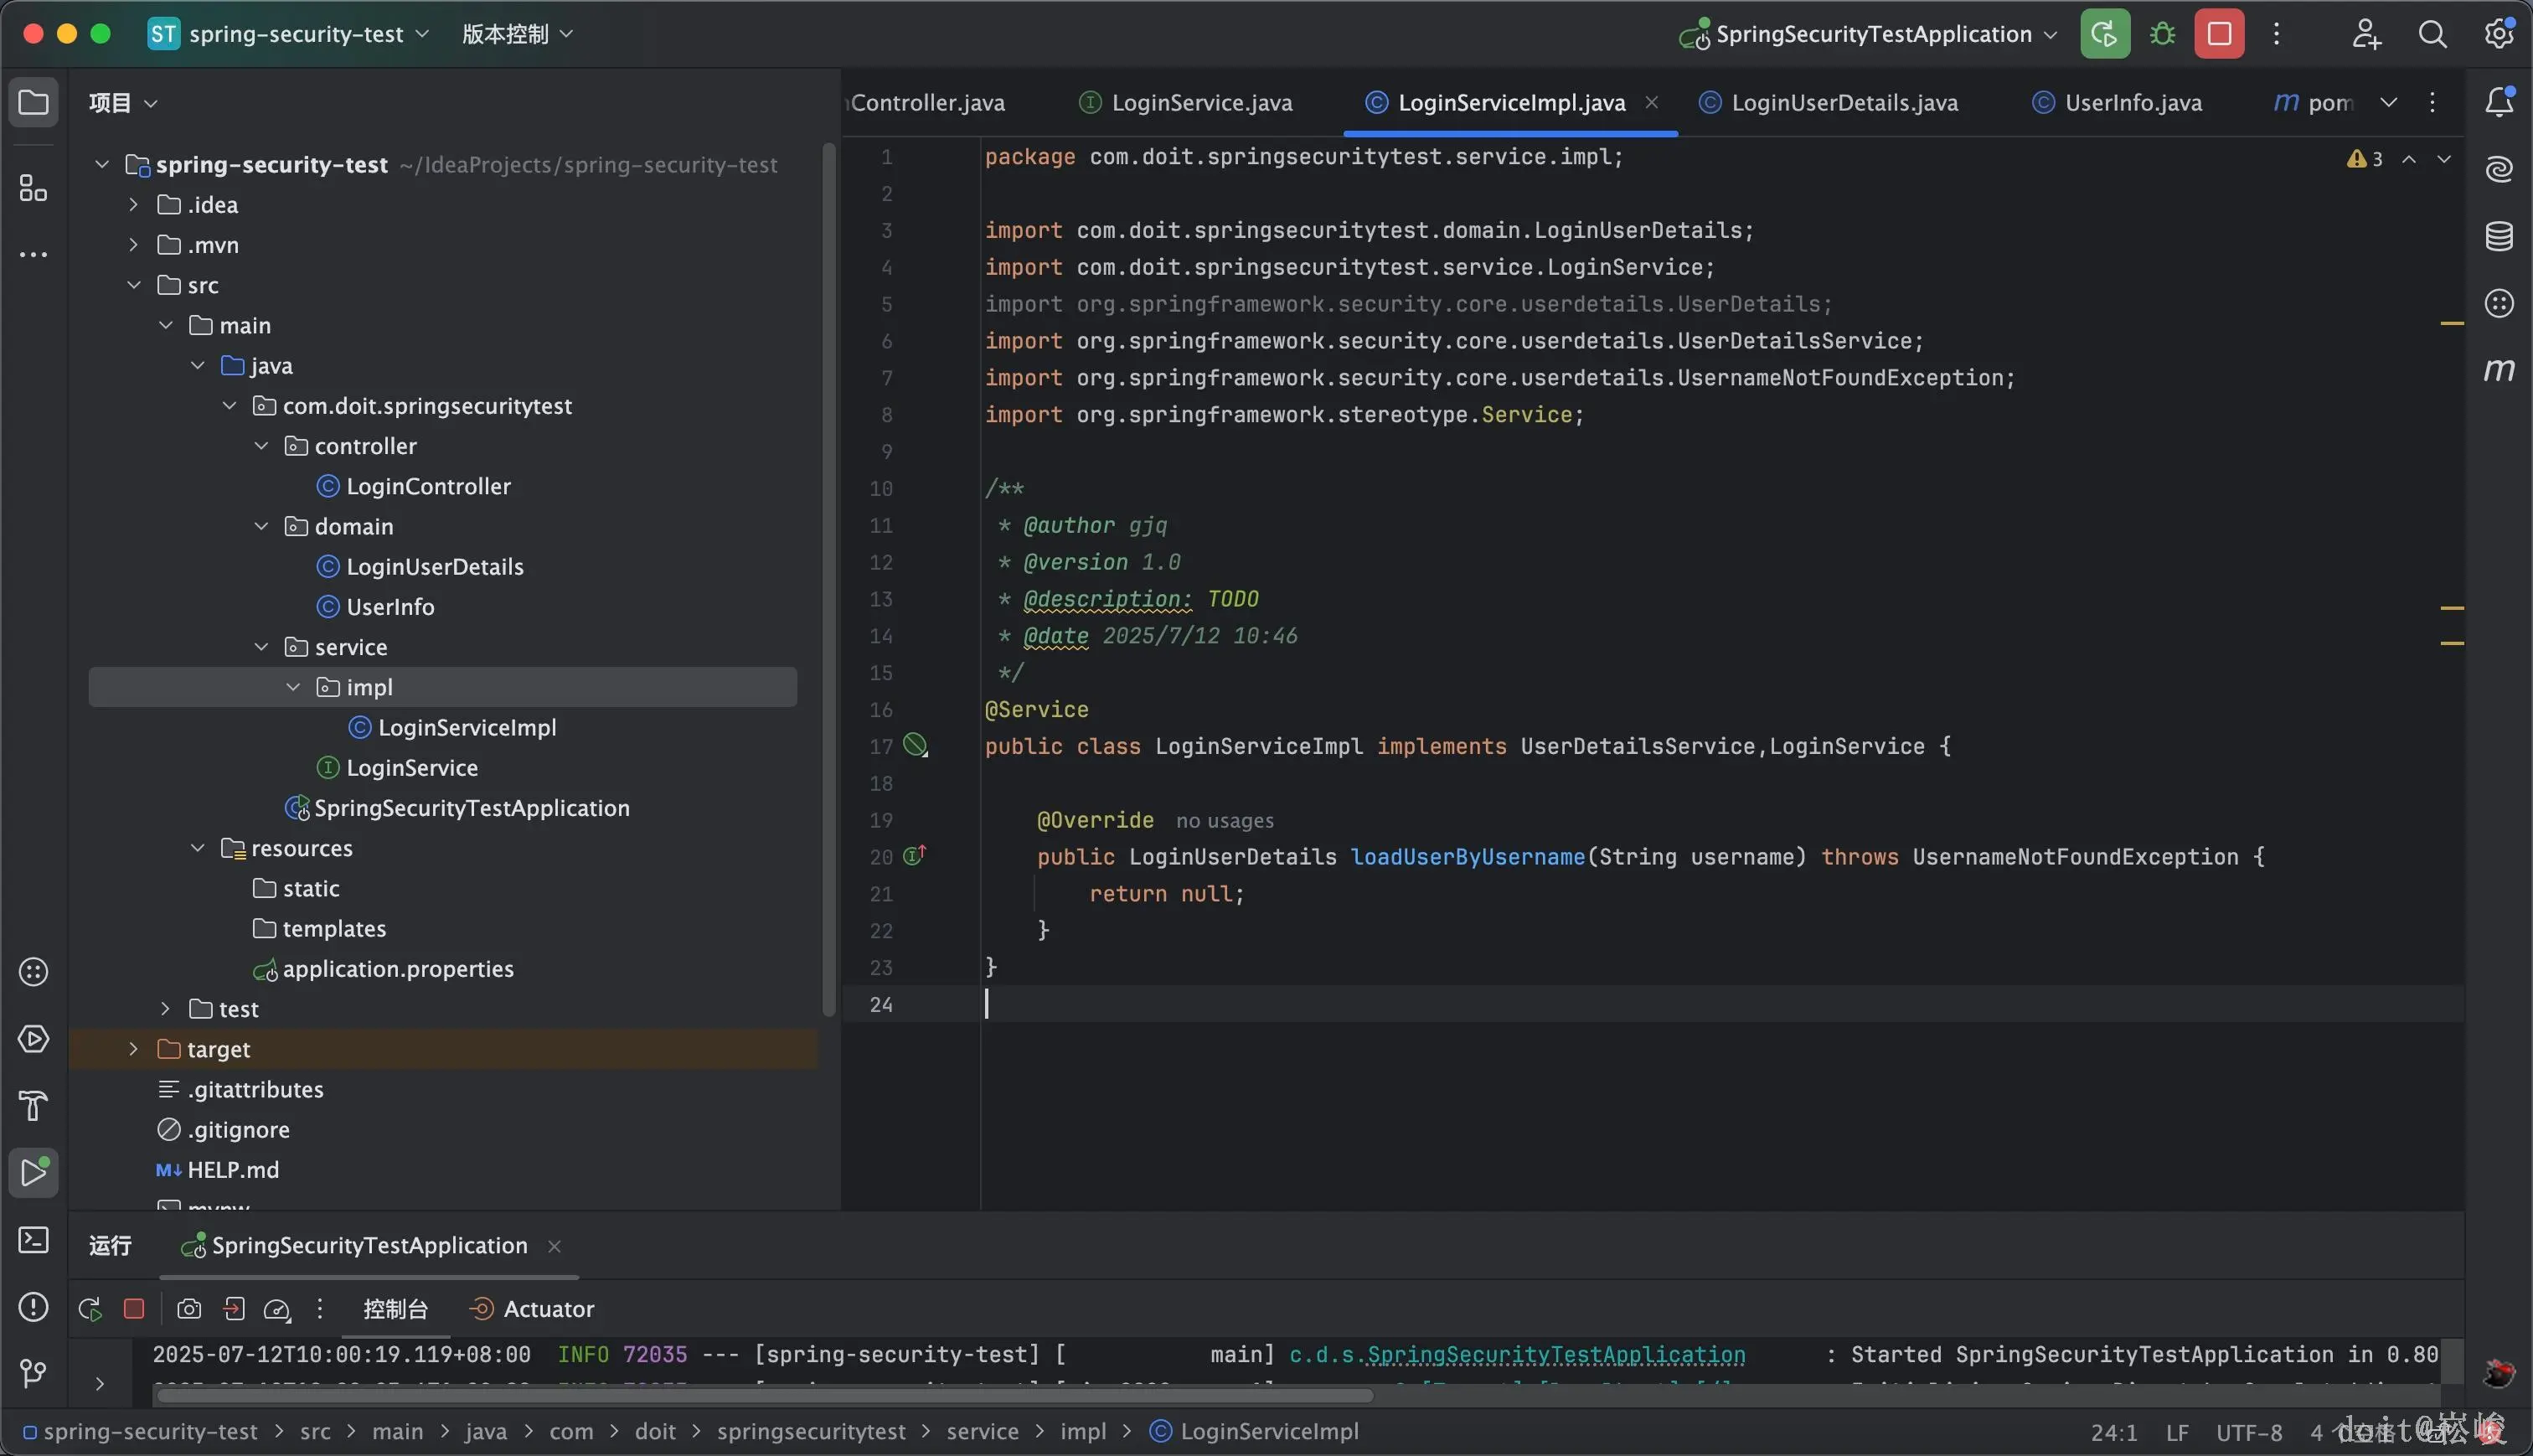
Task: Open the Build hammer tool window
Action: click(33, 1105)
